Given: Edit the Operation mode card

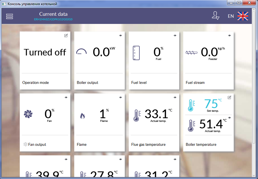Looking at the screenshot, I should click(66, 35).
